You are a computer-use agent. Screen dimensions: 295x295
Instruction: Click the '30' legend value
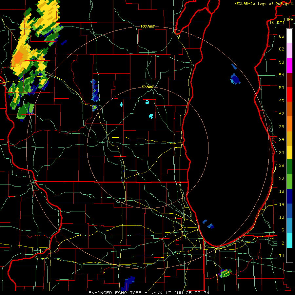(282, 152)
